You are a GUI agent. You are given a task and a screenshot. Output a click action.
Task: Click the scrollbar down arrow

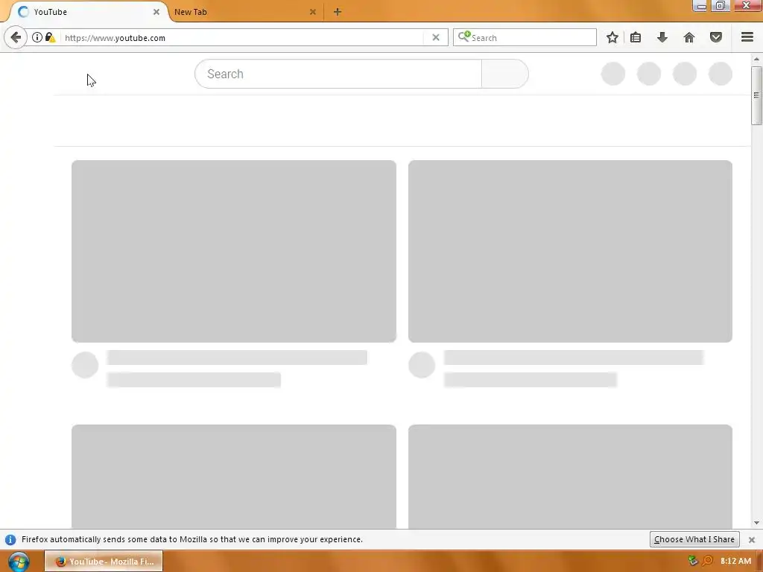(756, 523)
